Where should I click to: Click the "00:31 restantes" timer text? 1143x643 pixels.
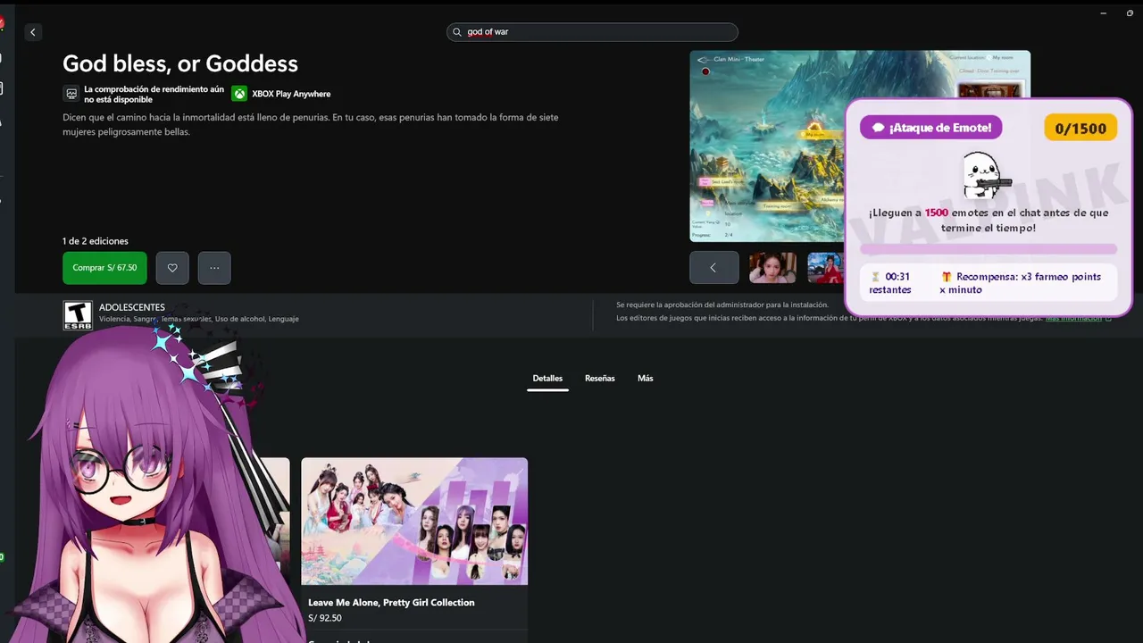point(890,283)
